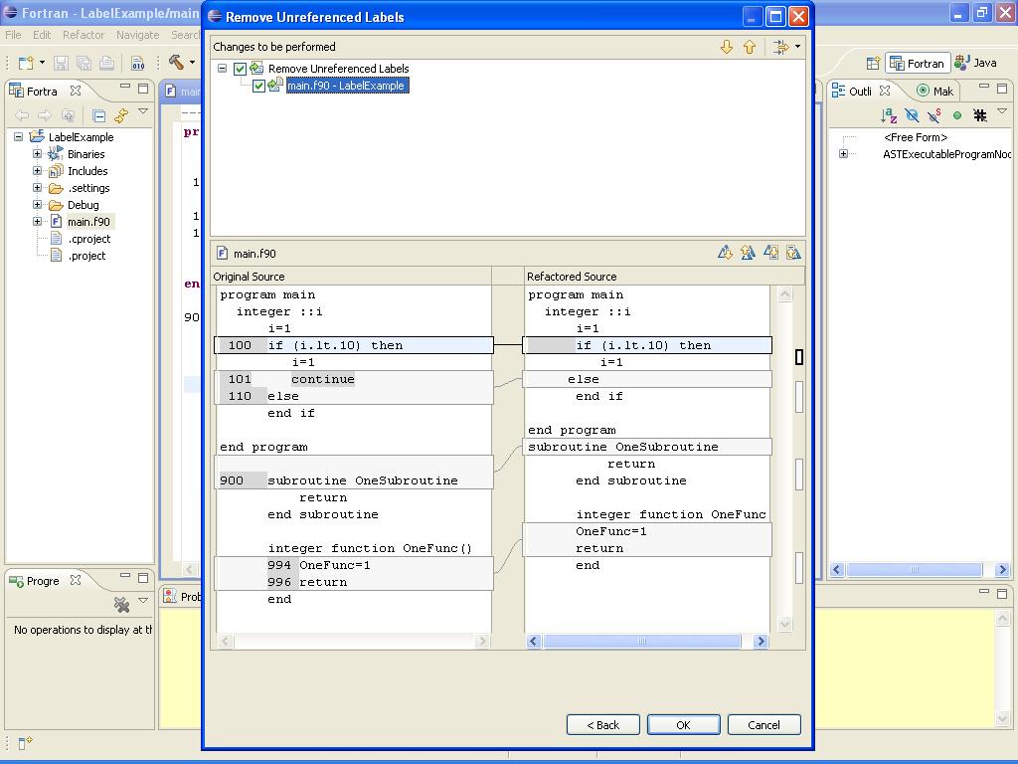Select the main.f90 editor tab
Viewport: 1018px width, 764px height.
pyautogui.click(x=182, y=92)
